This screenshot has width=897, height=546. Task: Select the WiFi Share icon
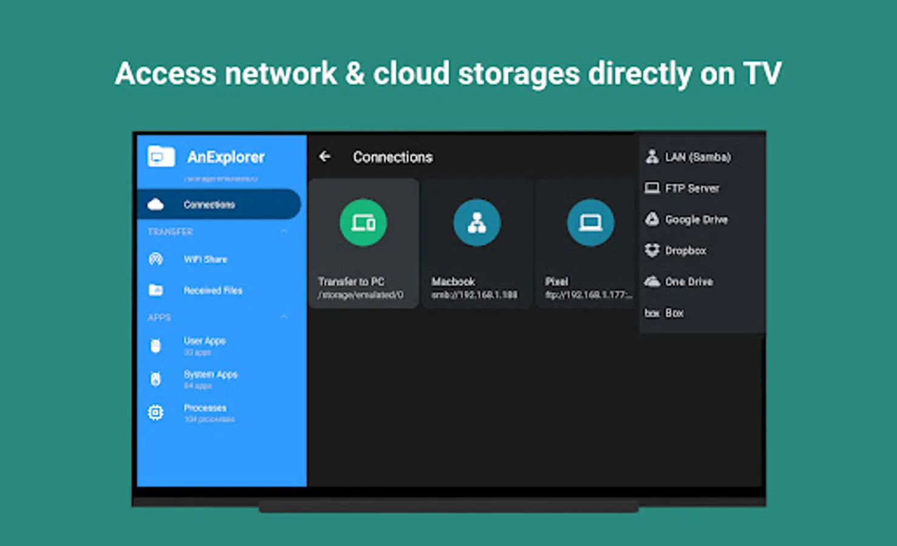pyautogui.click(x=155, y=259)
